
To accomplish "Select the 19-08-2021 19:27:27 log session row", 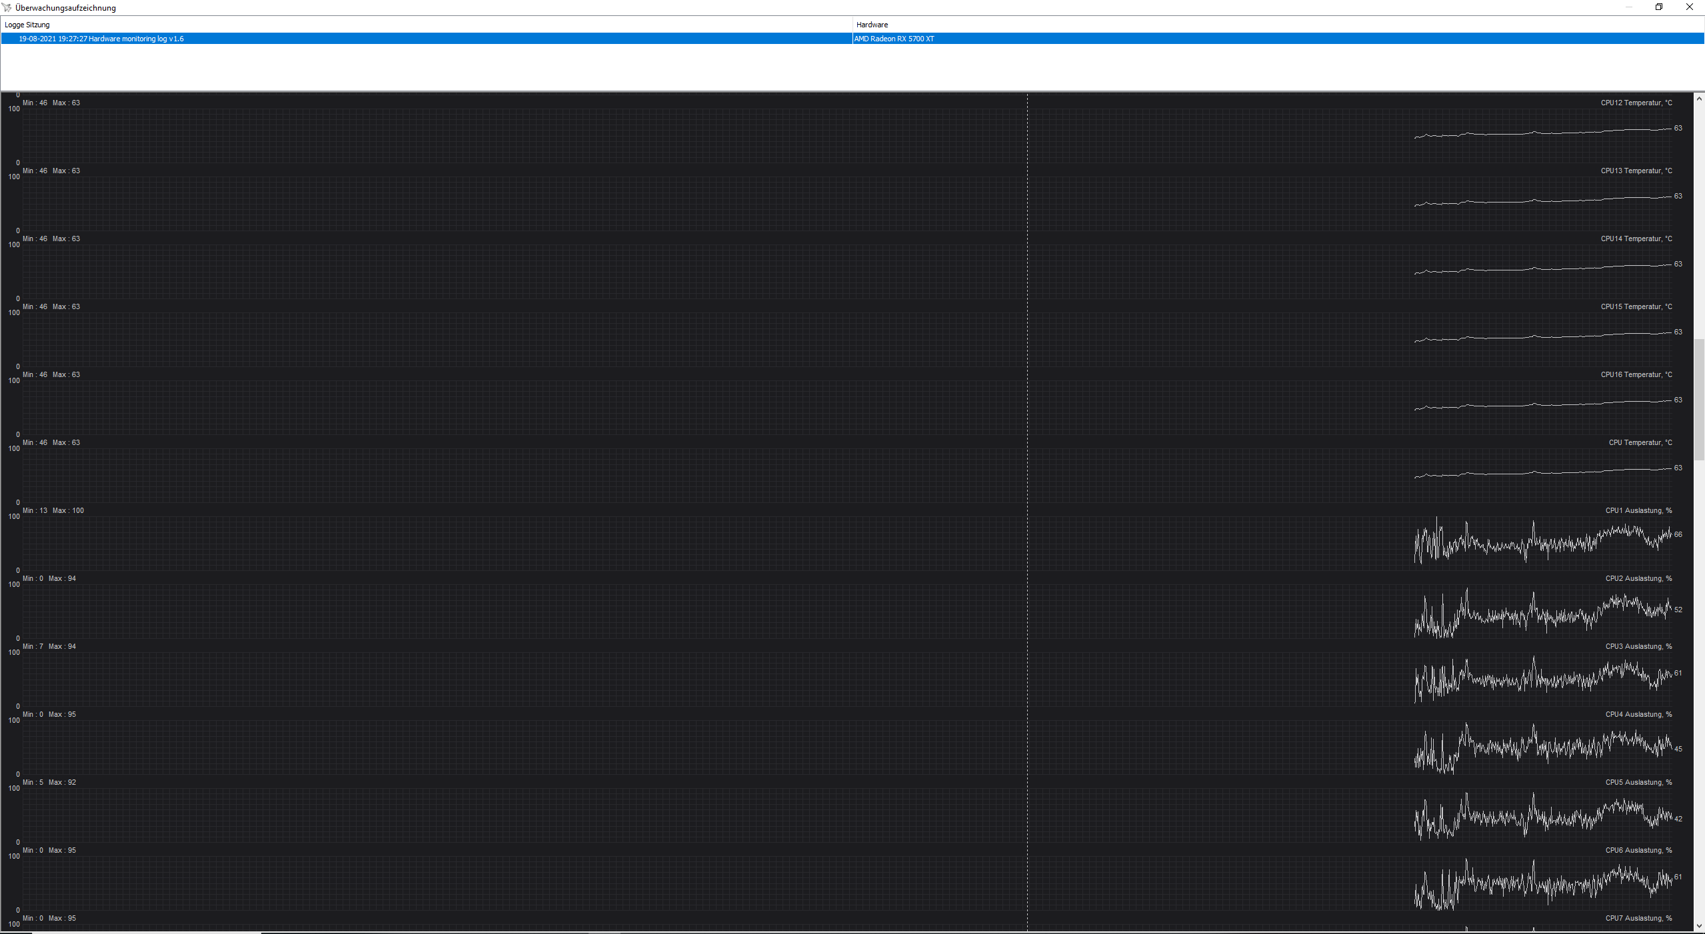I will pyautogui.click(x=101, y=39).
